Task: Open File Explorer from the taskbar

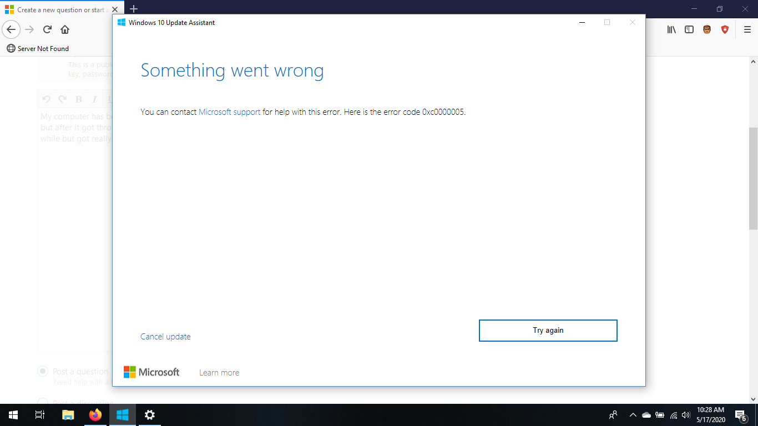Action: click(x=68, y=415)
